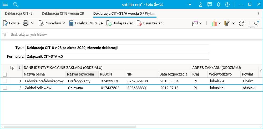Viewport: 263px width, 129px height.
Task: Expand the toolbar collapse chevron below search
Action: (251, 28)
